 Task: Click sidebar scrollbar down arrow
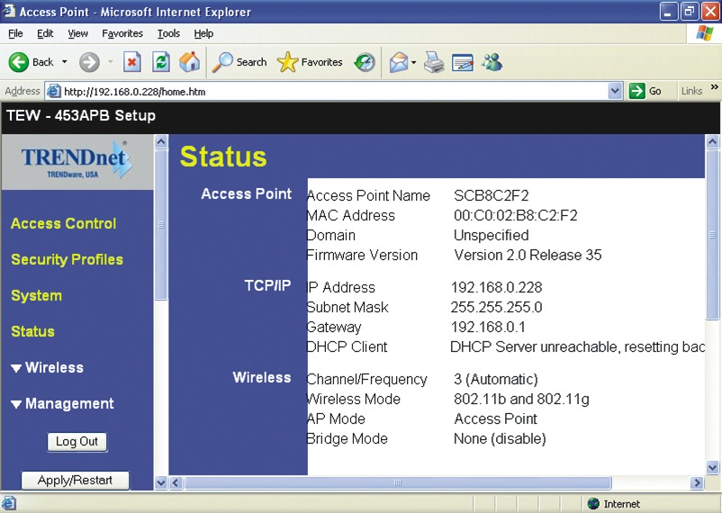tap(161, 482)
